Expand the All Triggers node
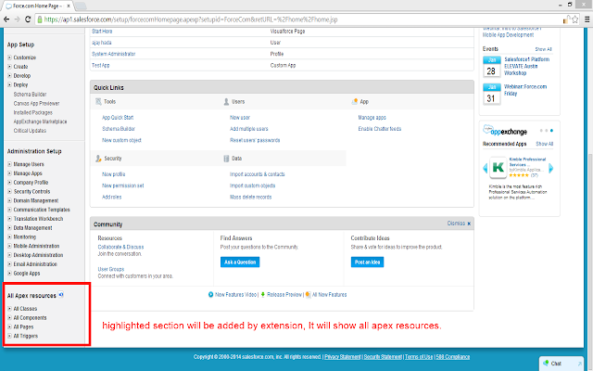The width and height of the screenshot is (593, 371). point(9,336)
